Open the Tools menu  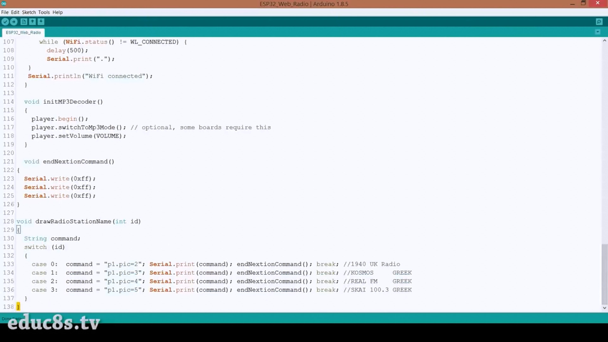click(x=44, y=12)
